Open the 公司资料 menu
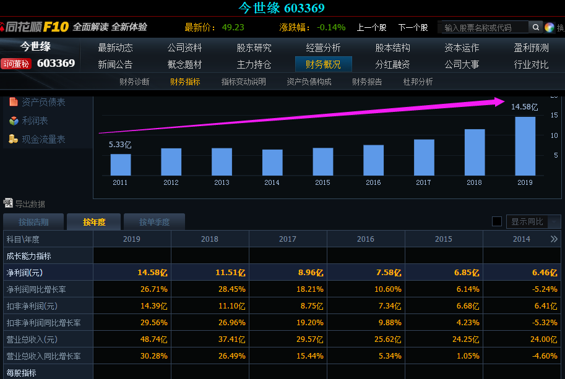Viewport: 565px width, 379px height. click(x=184, y=48)
